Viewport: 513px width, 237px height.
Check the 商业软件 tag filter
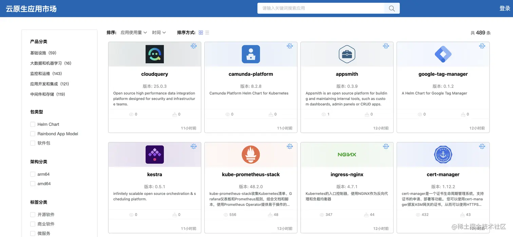click(x=33, y=224)
